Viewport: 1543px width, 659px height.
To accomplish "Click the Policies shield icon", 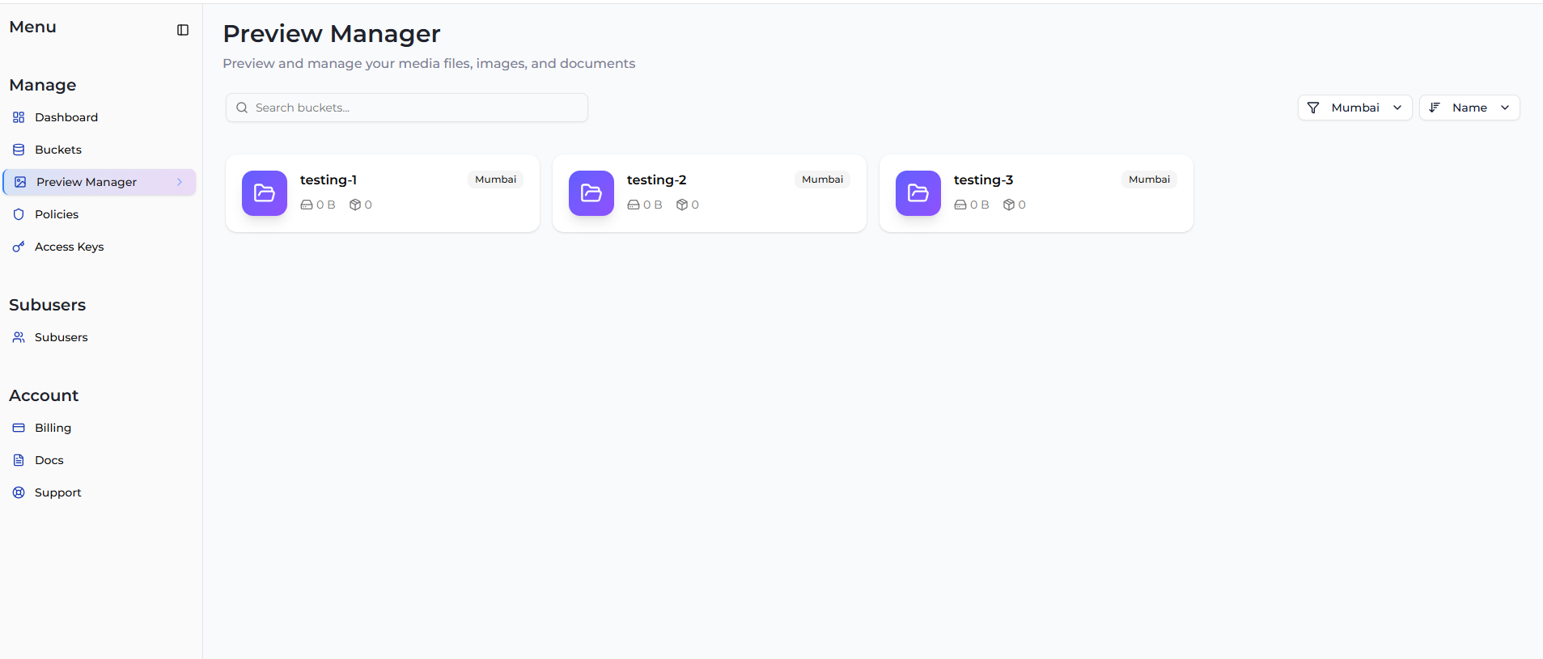I will [19, 214].
